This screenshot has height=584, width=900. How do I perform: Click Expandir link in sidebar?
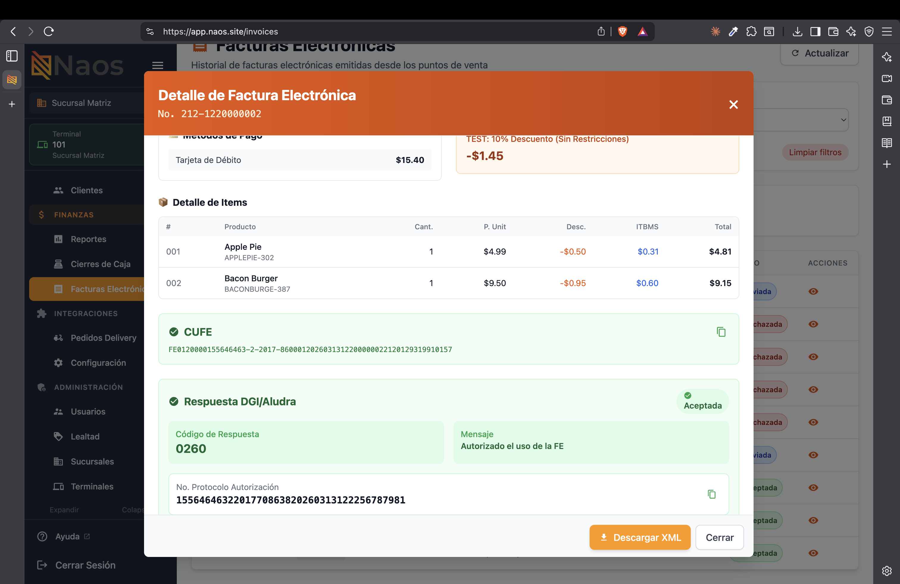(x=64, y=510)
